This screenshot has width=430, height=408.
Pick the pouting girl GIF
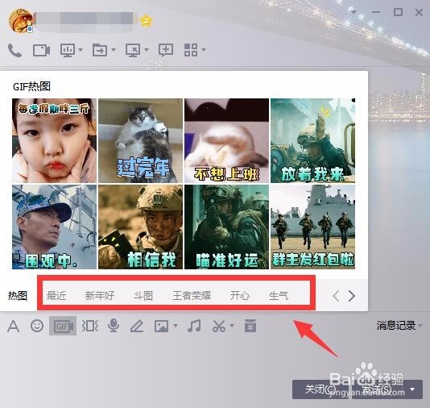[54, 141]
